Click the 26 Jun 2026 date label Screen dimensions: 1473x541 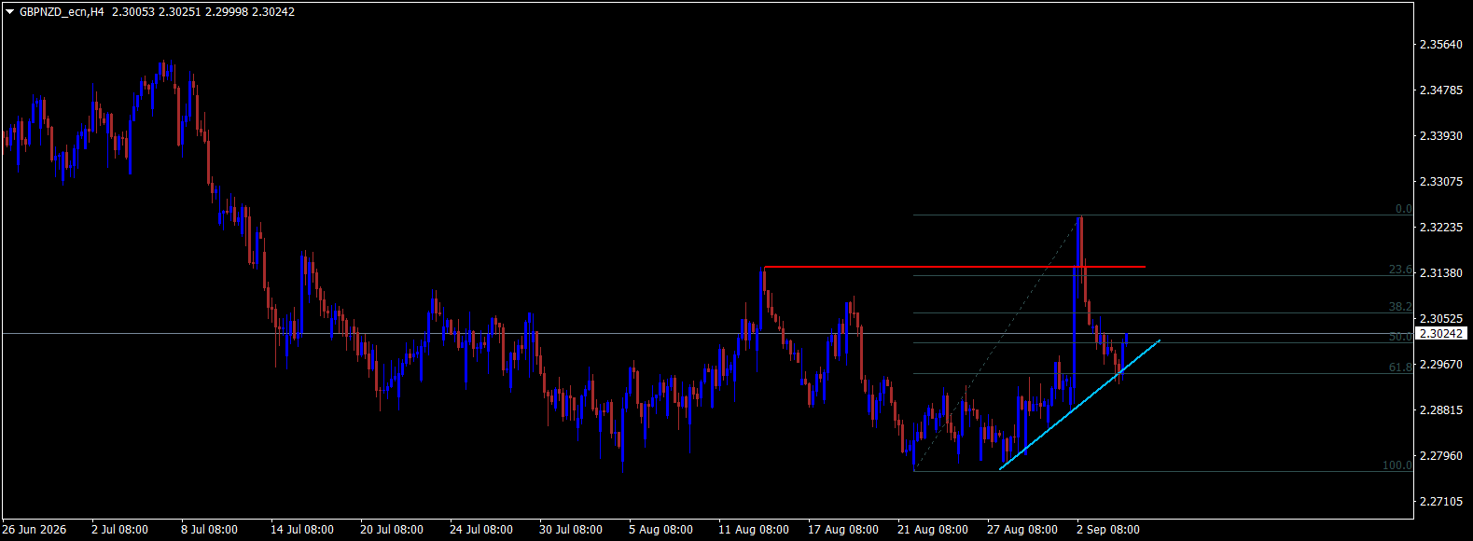click(x=35, y=530)
